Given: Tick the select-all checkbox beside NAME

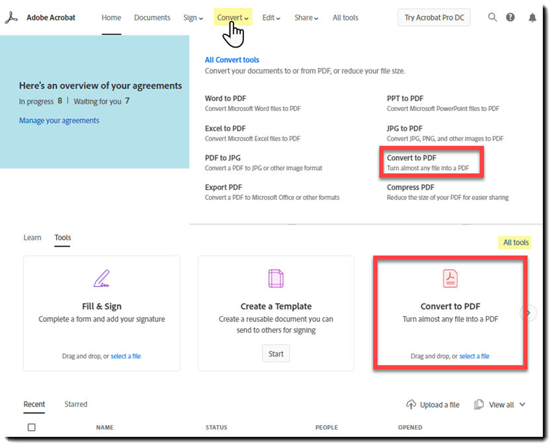Looking at the screenshot, I should click(32, 427).
